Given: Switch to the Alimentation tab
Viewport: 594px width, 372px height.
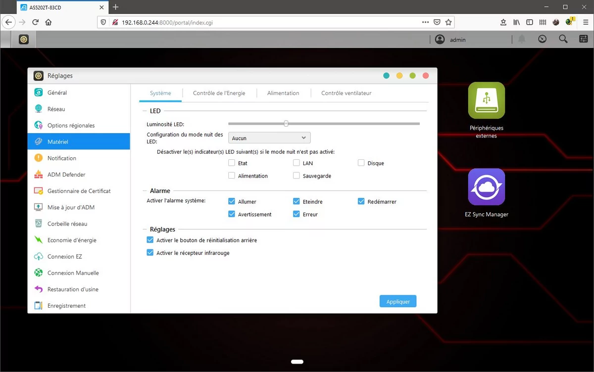Looking at the screenshot, I should click(283, 93).
